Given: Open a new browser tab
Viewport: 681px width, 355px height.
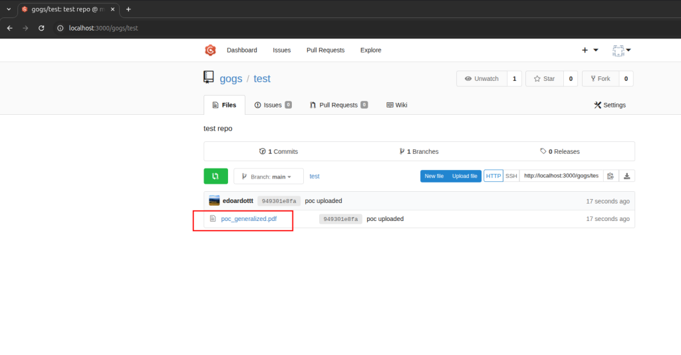Looking at the screenshot, I should 128,9.
